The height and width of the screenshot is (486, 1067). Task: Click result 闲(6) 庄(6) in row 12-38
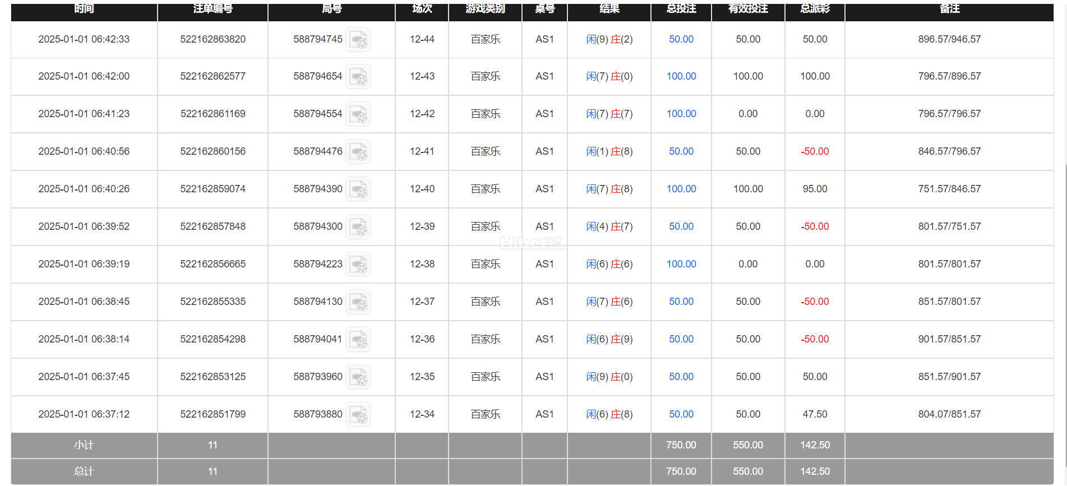tap(609, 264)
